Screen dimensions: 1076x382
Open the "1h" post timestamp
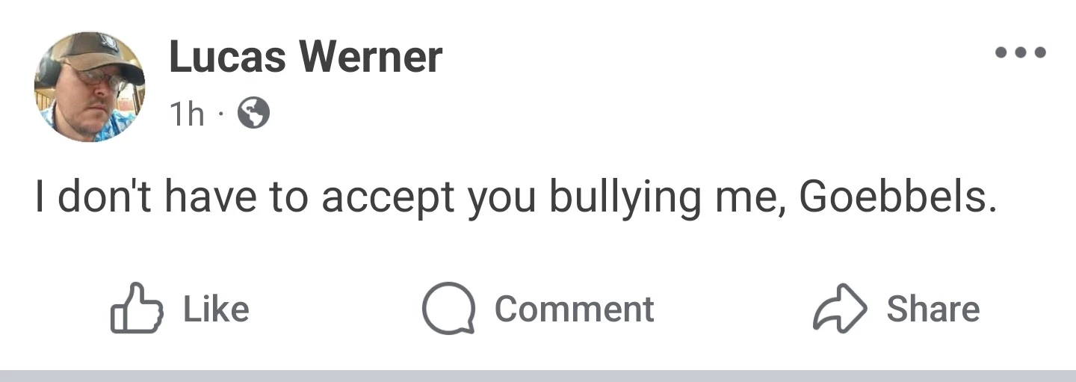click(187, 115)
